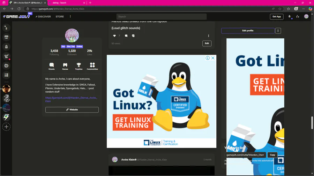Open the navbar more options dots
This screenshot has height=176, width=314.
70,16
